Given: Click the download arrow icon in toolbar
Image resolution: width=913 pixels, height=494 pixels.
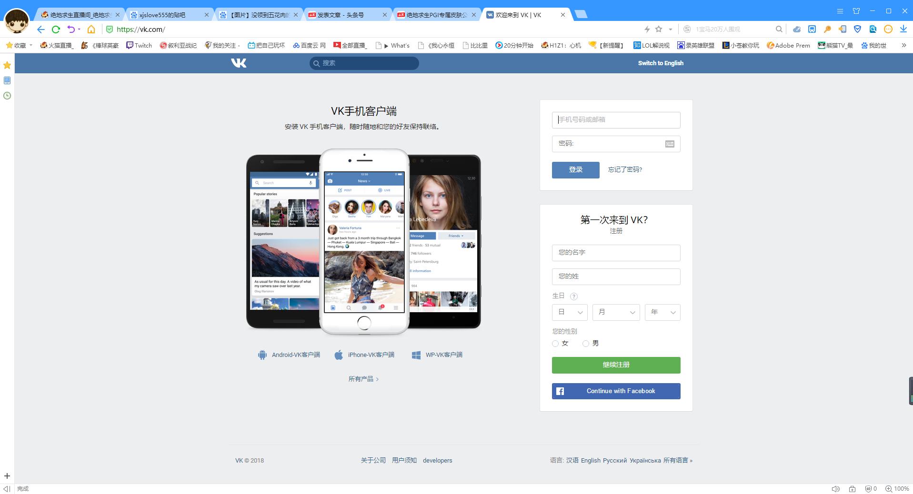Looking at the screenshot, I should (903, 29).
